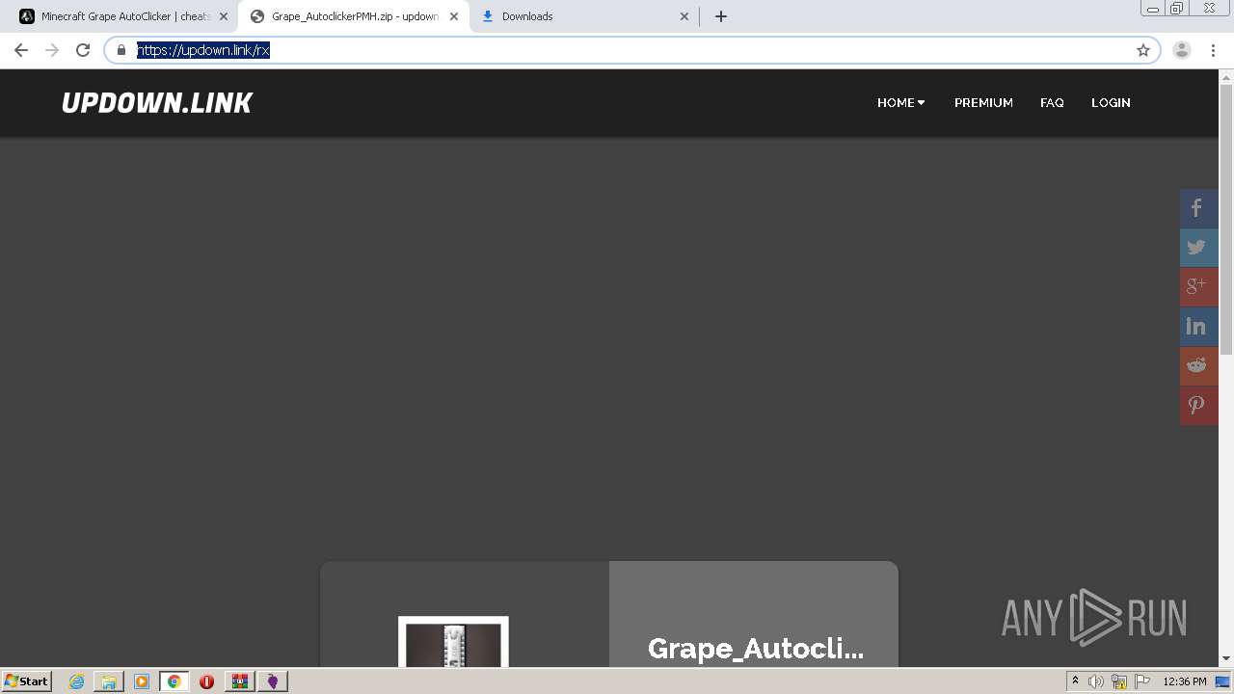Share page via Facebook sidebar icon
The height and width of the screenshot is (694, 1234).
tap(1199, 209)
